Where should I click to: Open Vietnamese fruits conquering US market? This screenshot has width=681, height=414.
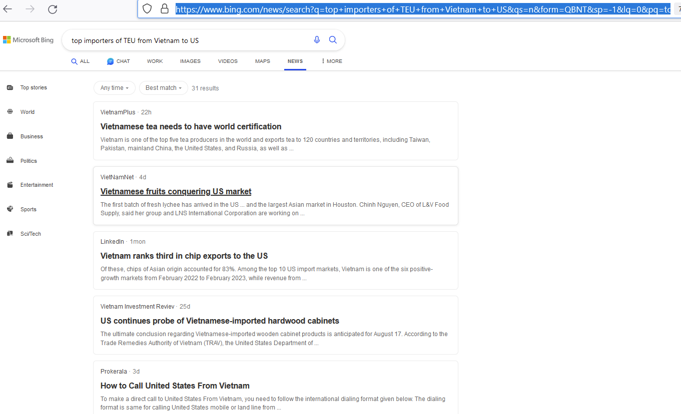point(176,192)
